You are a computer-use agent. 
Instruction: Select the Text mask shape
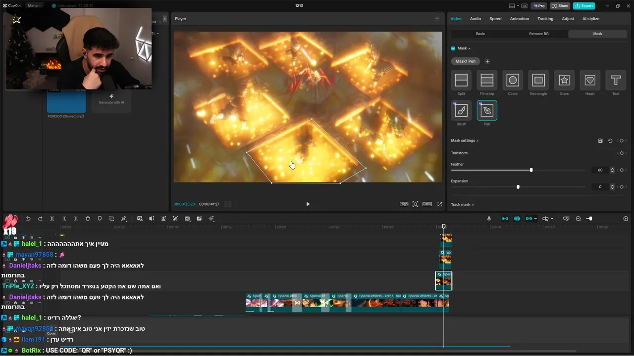[616, 80]
